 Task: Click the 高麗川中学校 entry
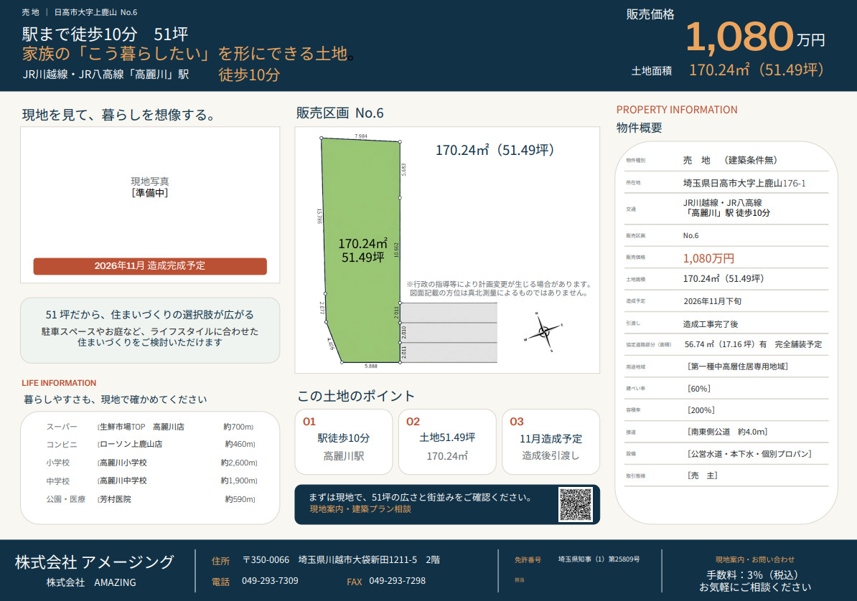pos(123,481)
